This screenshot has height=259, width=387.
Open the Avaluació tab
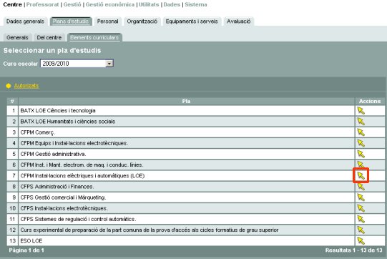[x=239, y=21]
